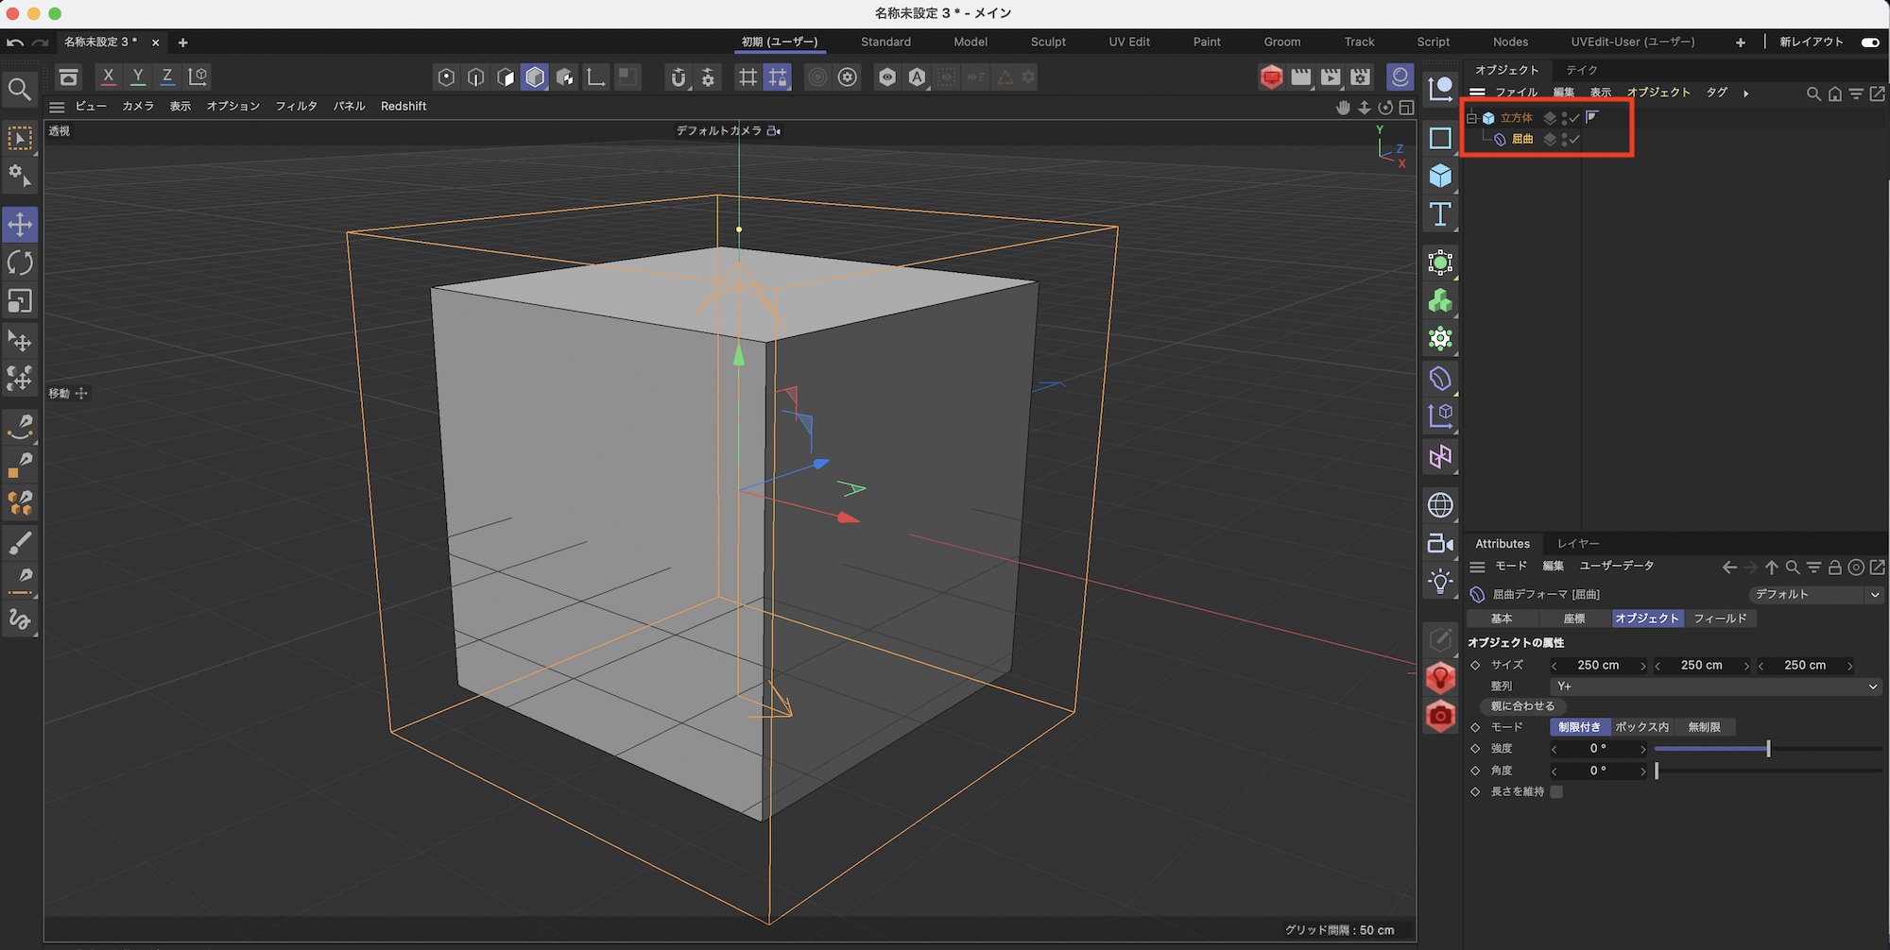
Task: Collapse the 立方体 tree item
Action: click(1471, 118)
